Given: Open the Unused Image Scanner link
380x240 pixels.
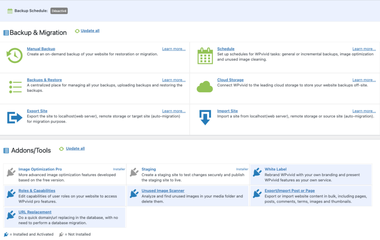Looking at the screenshot, I should [163, 191].
